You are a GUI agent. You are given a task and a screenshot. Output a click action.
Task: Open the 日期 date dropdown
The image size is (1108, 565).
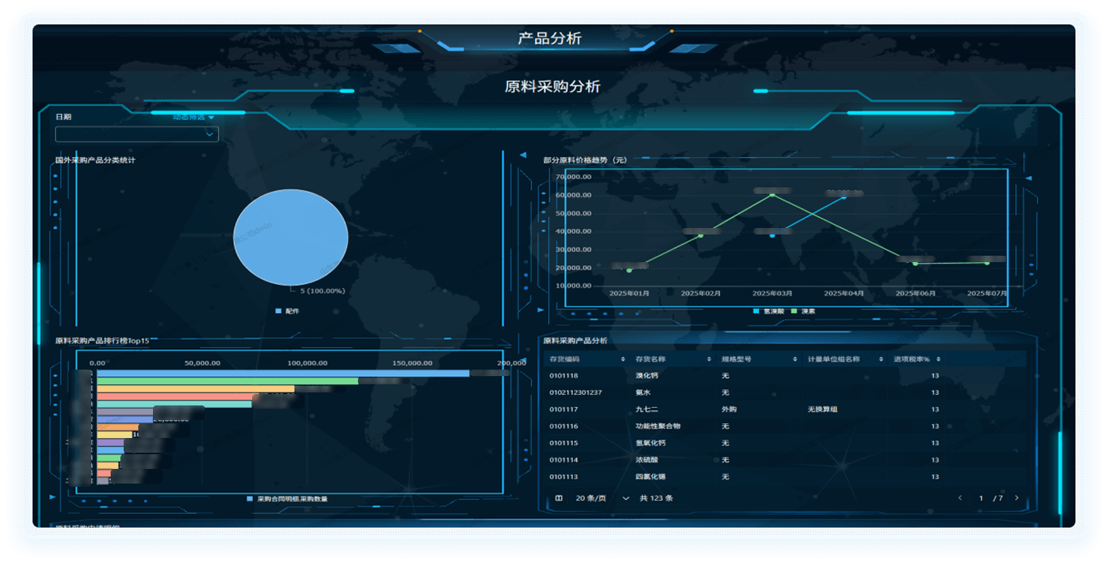coord(137,134)
